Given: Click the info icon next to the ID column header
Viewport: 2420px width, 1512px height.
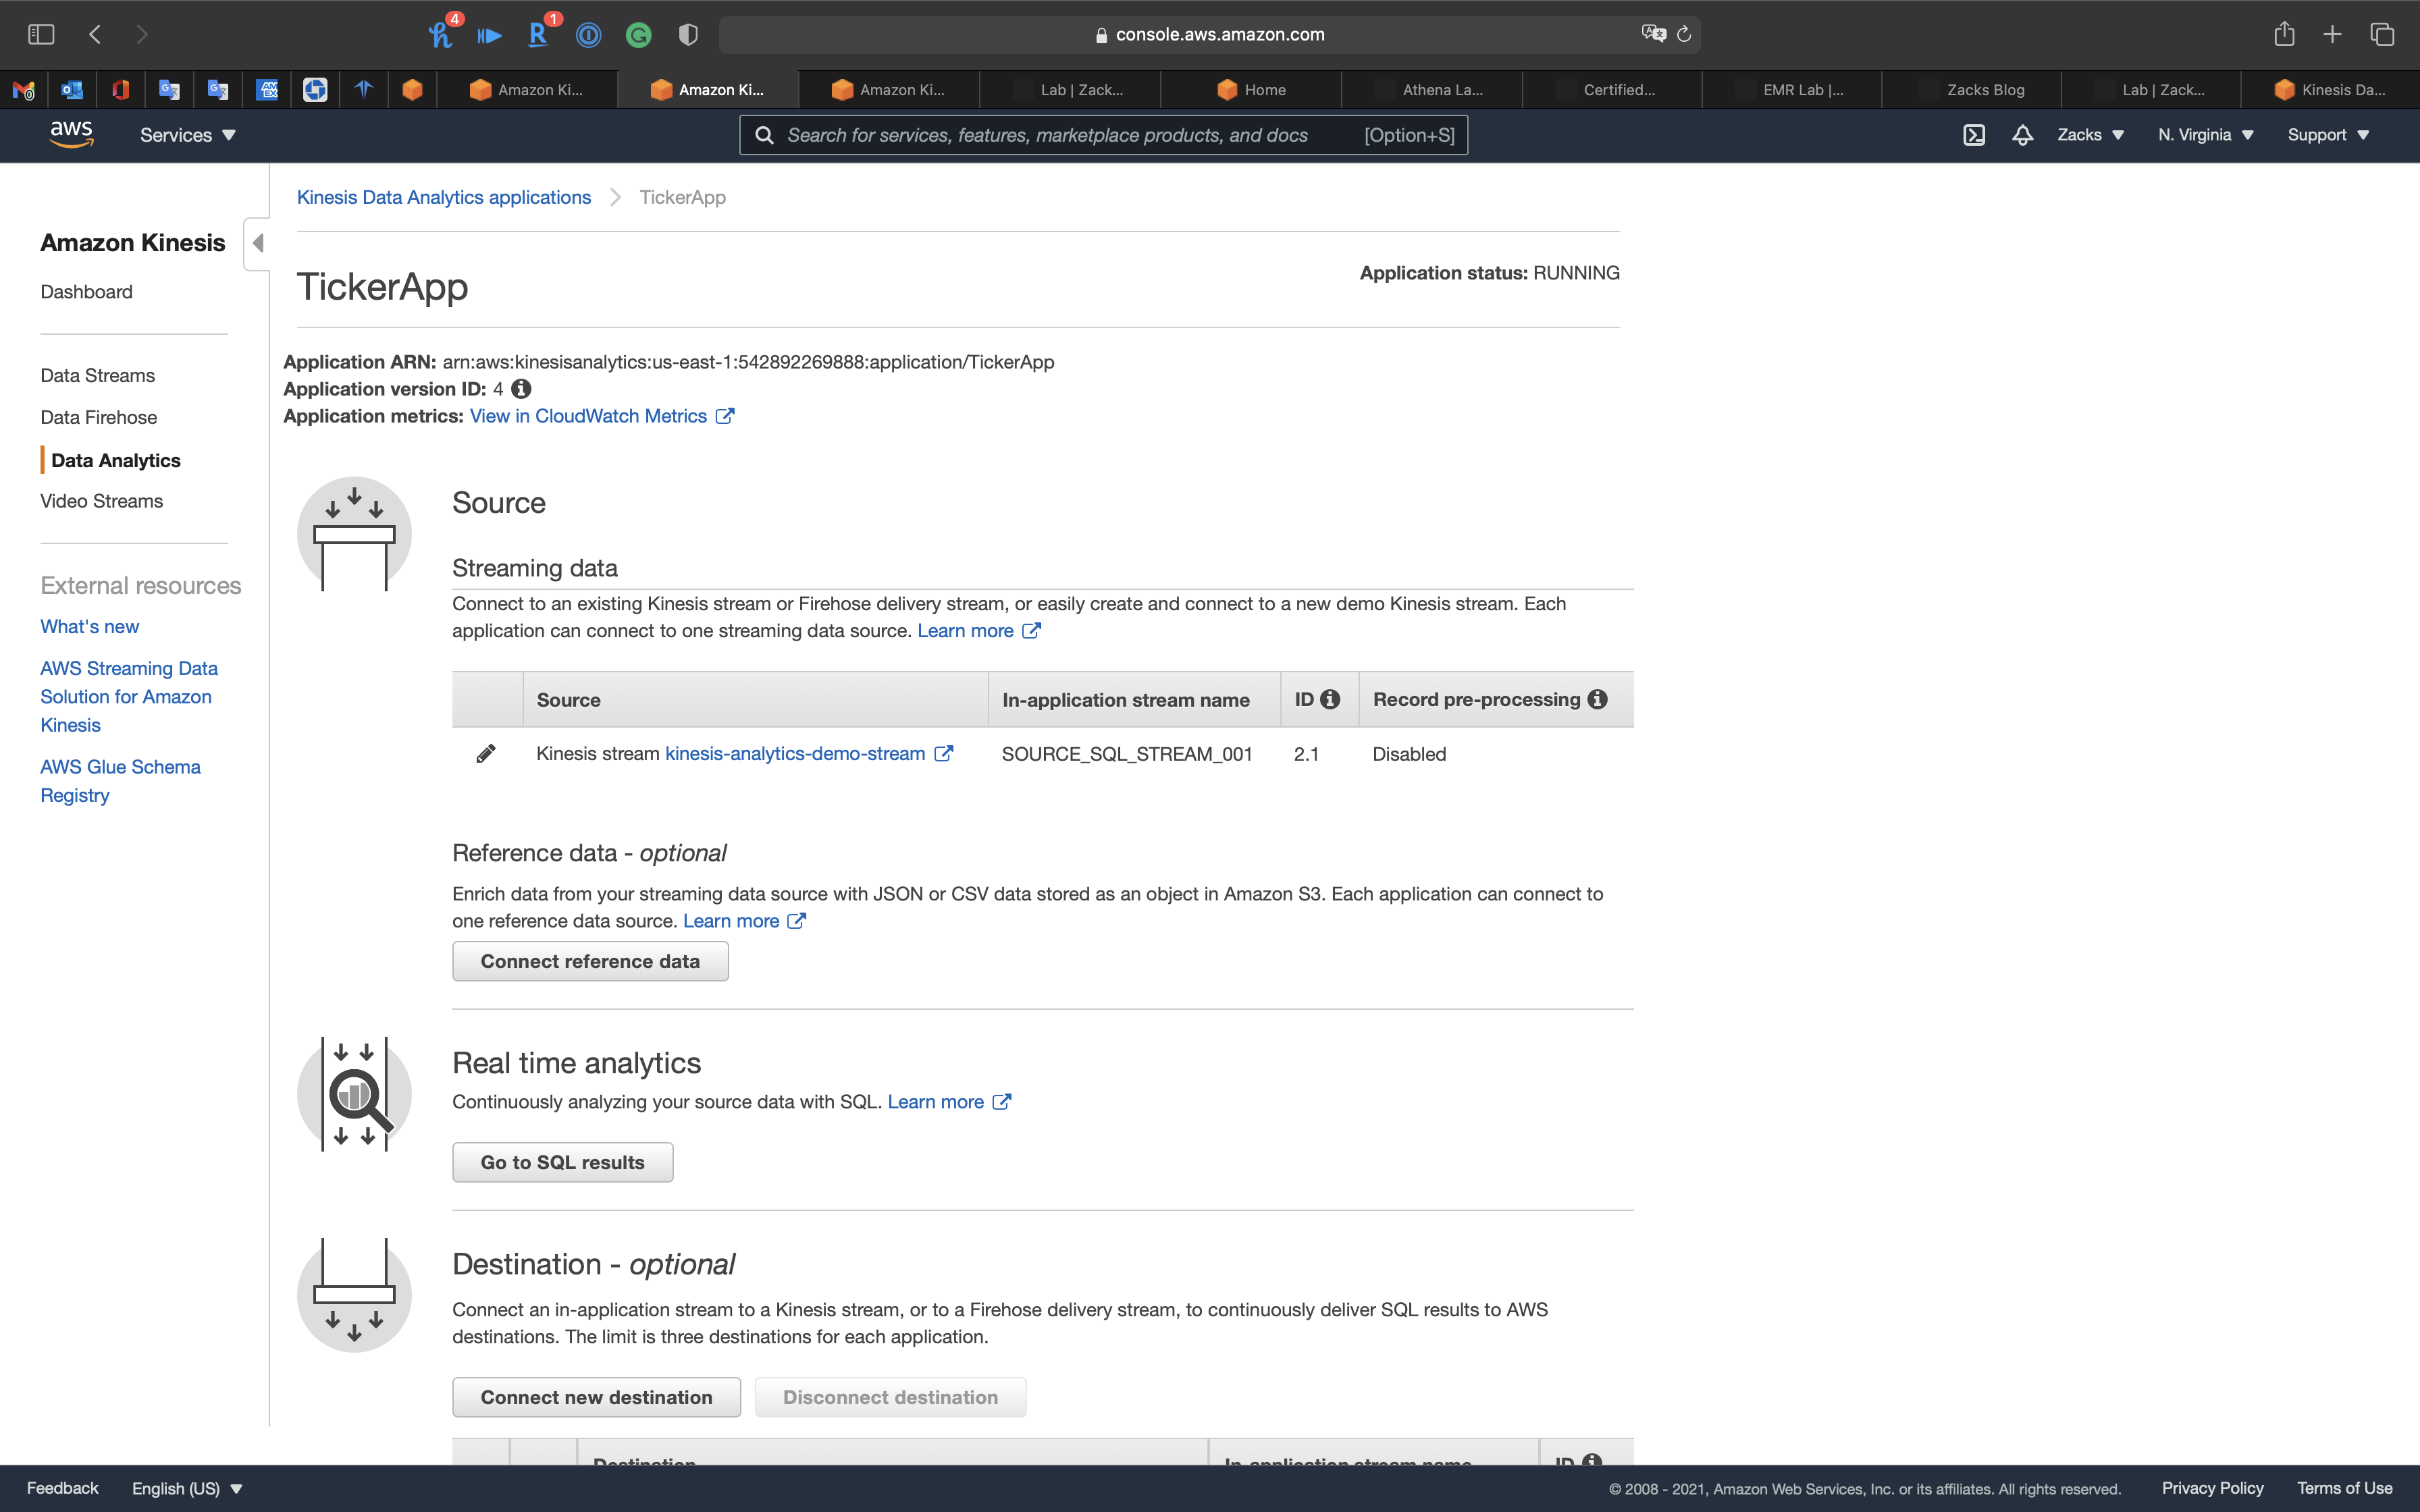Looking at the screenshot, I should tap(1330, 700).
